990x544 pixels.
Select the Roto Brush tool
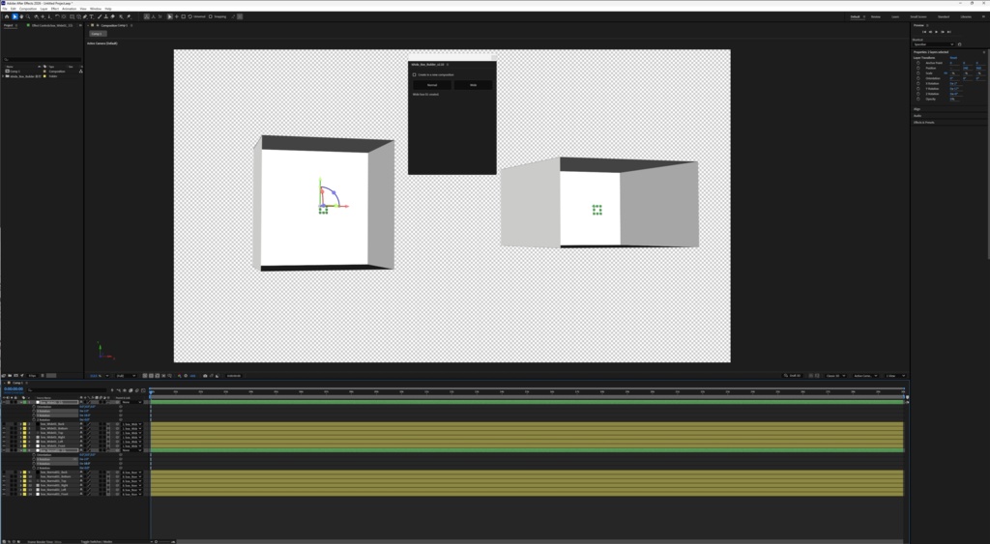tap(121, 16)
